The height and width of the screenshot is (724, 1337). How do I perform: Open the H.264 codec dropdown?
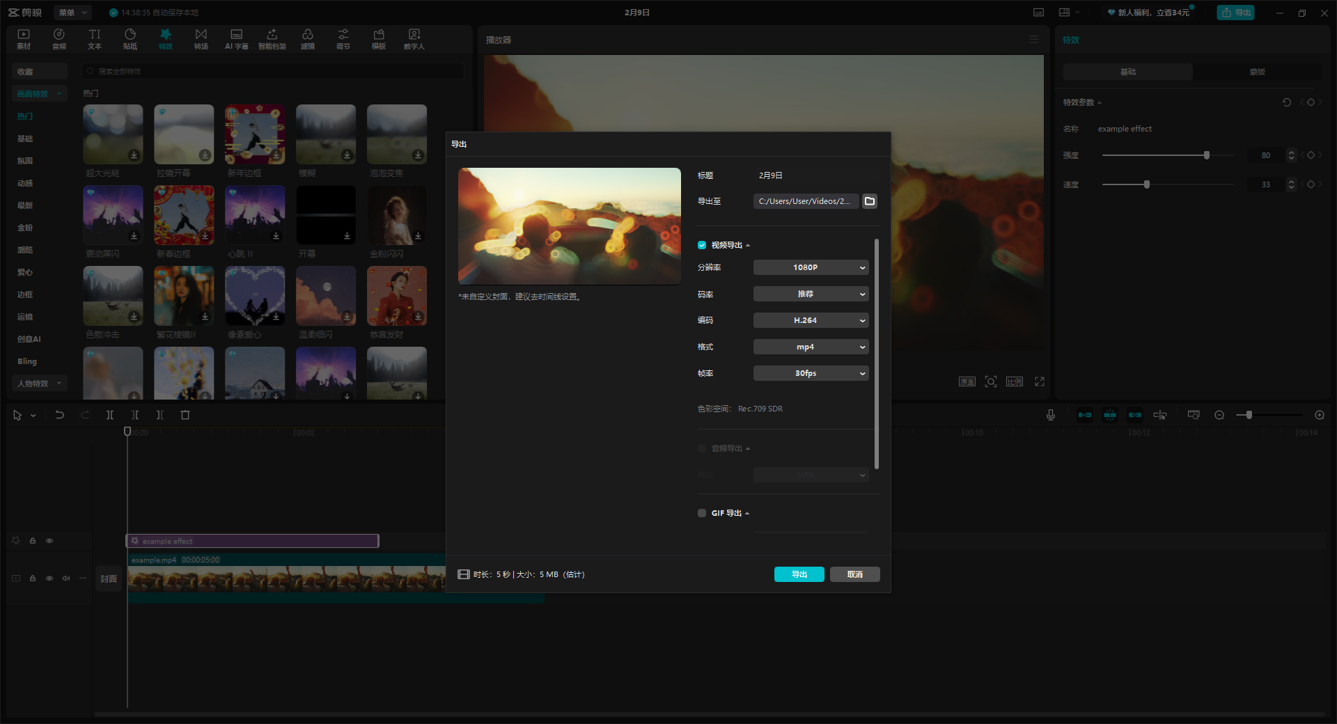[811, 320]
